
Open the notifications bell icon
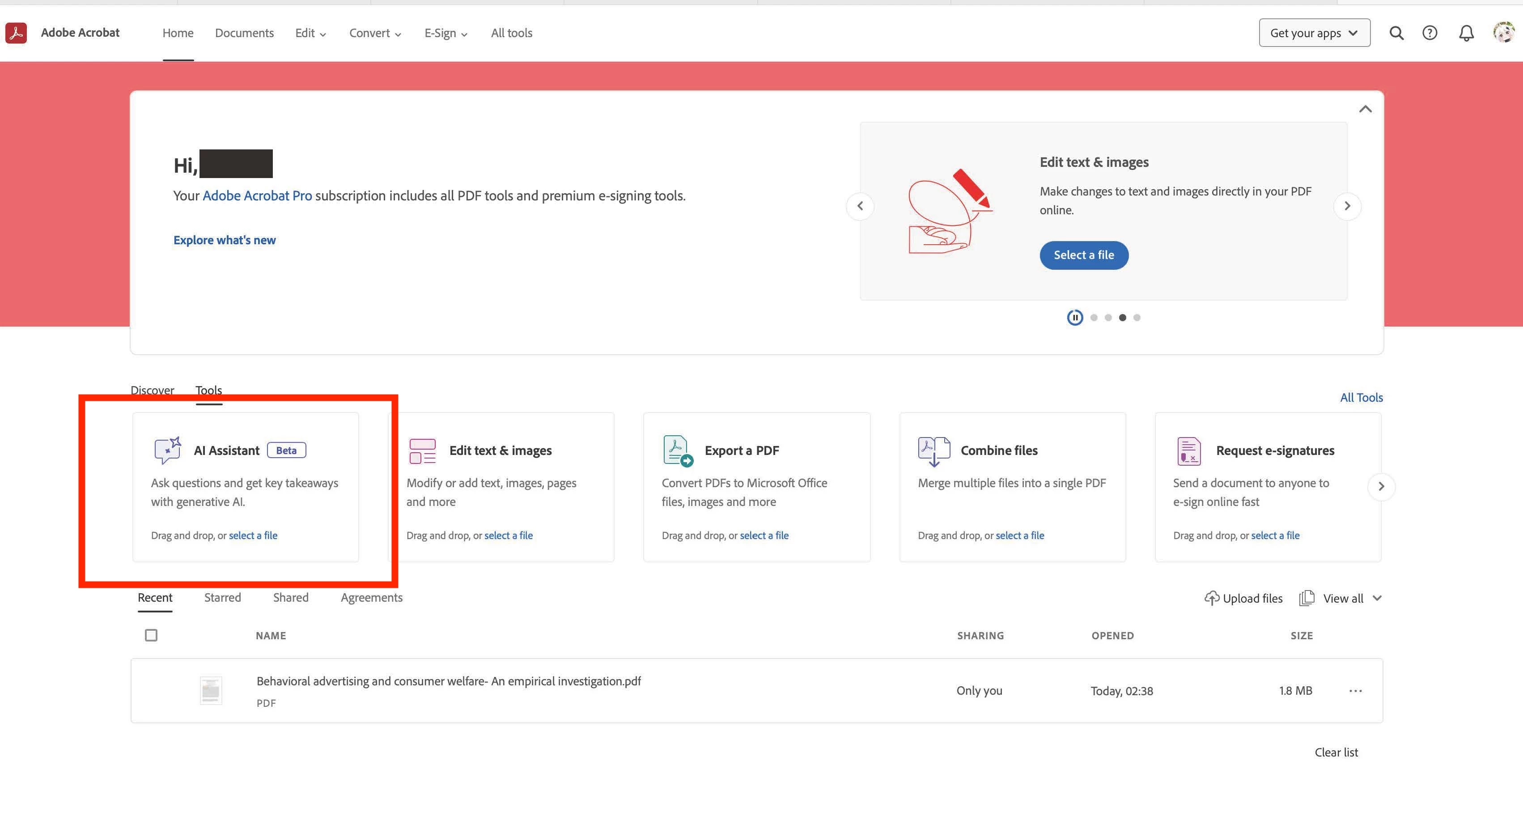[1466, 33]
